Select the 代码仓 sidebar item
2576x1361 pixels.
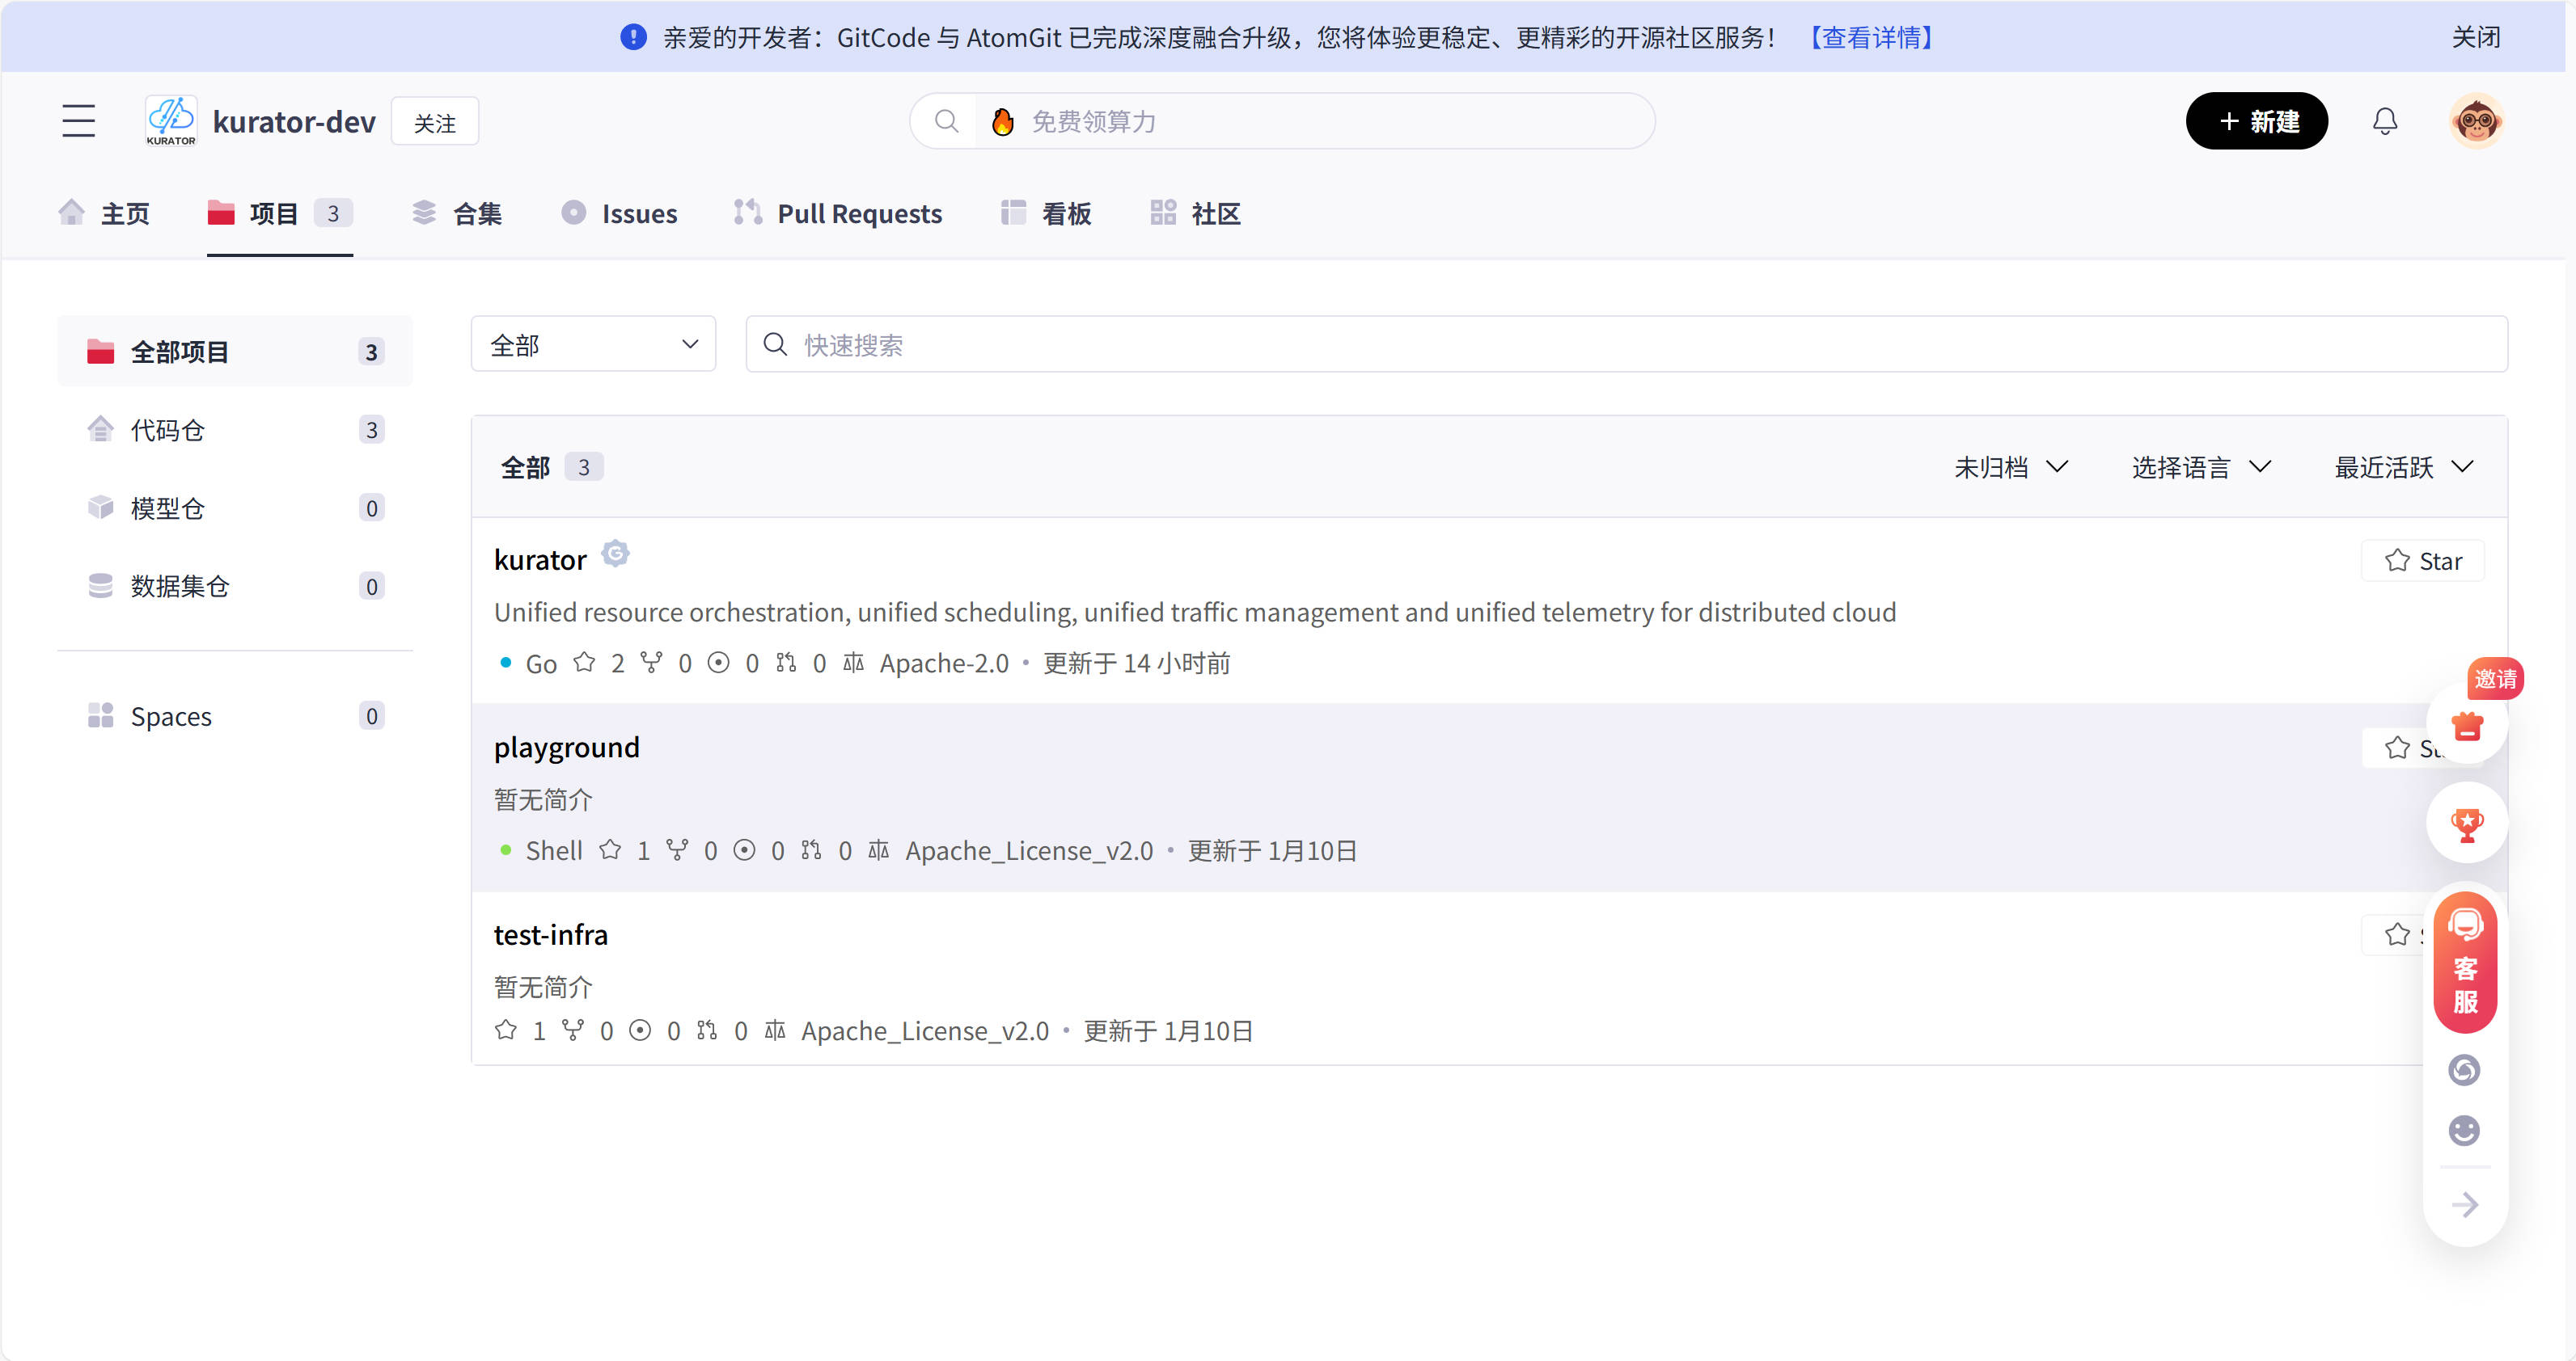(168, 428)
